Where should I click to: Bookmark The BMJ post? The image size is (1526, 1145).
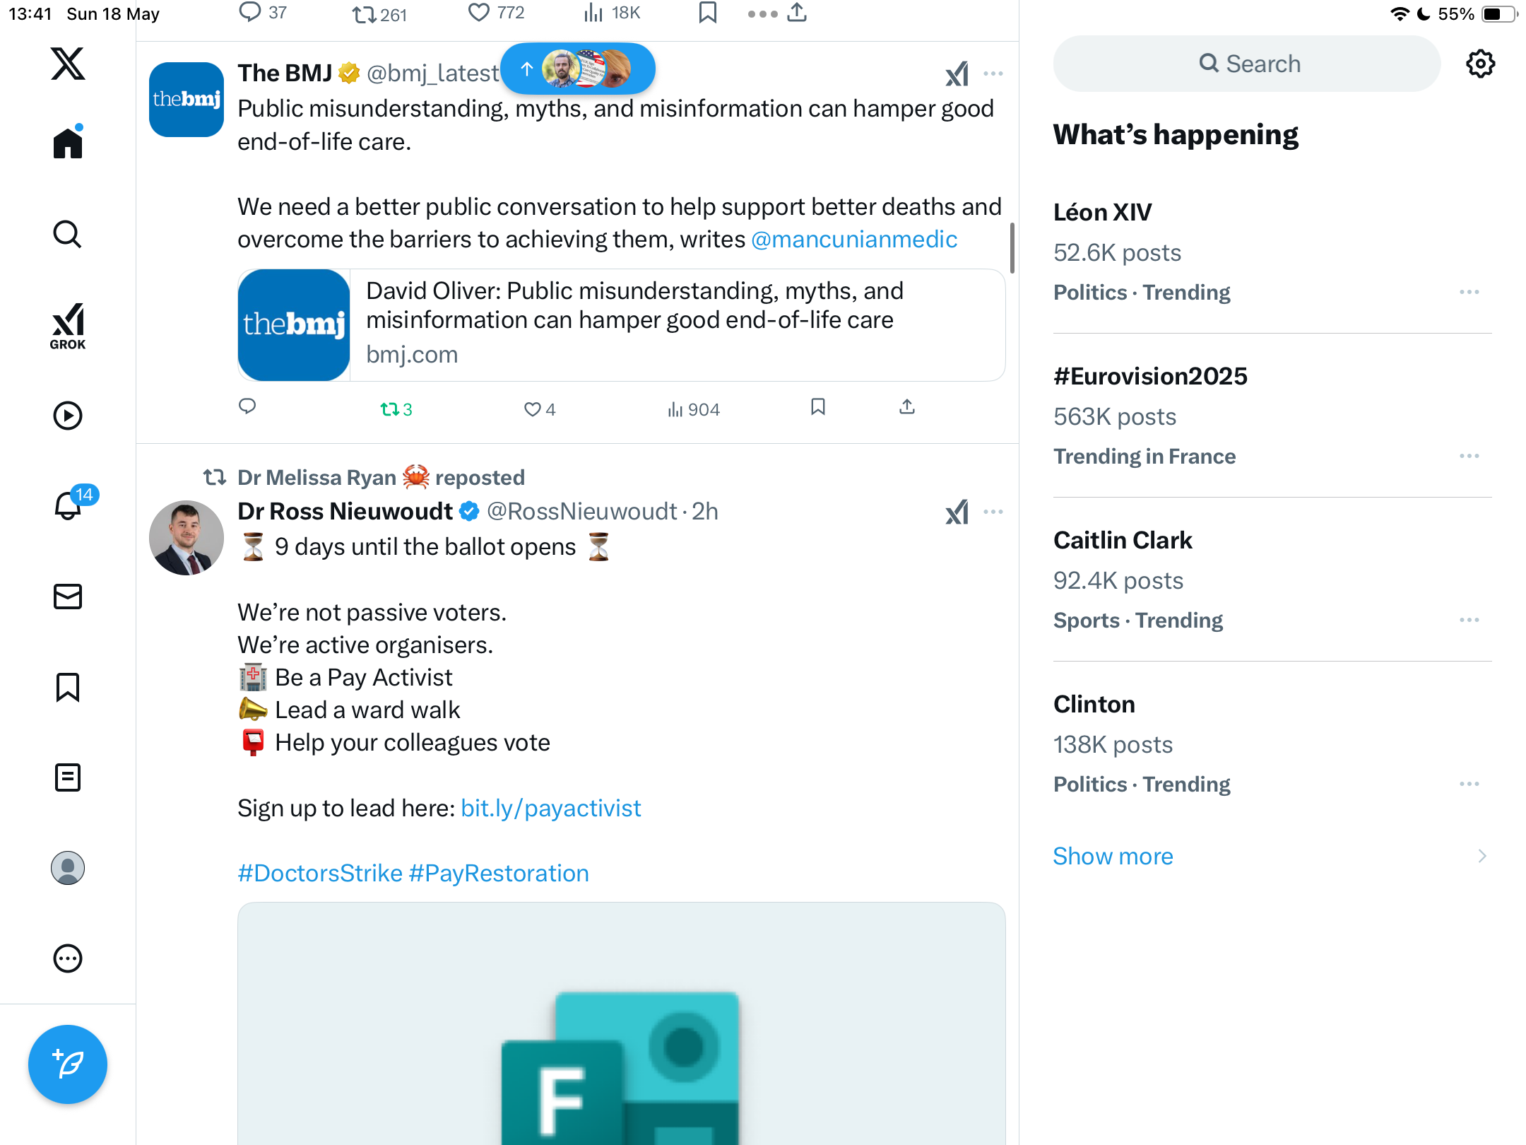point(818,407)
